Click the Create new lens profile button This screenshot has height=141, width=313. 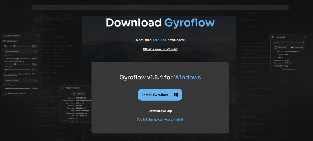click(297, 48)
